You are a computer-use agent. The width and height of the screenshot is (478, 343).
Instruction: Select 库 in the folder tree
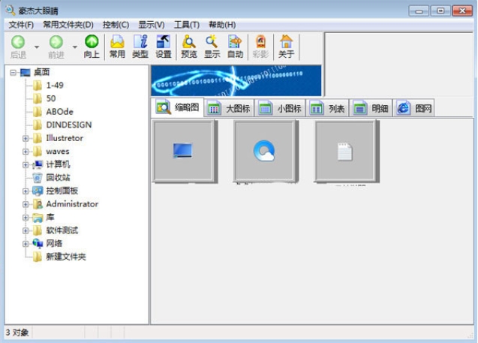tap(50, 217)
